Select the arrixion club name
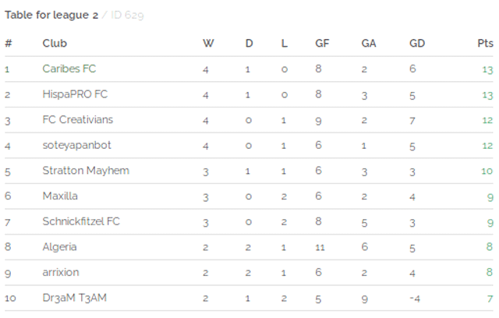499x318 pixels. (x=61, y=272)
